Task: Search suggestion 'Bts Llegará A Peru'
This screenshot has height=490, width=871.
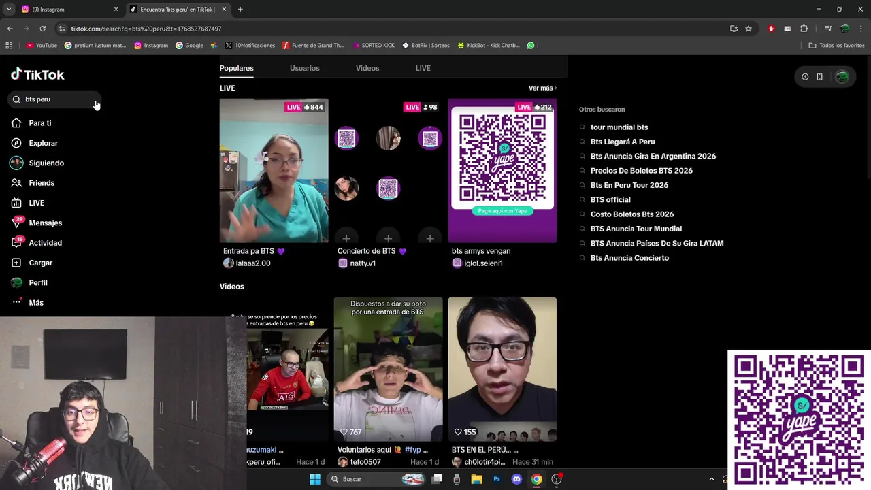Action: [623, 142]
